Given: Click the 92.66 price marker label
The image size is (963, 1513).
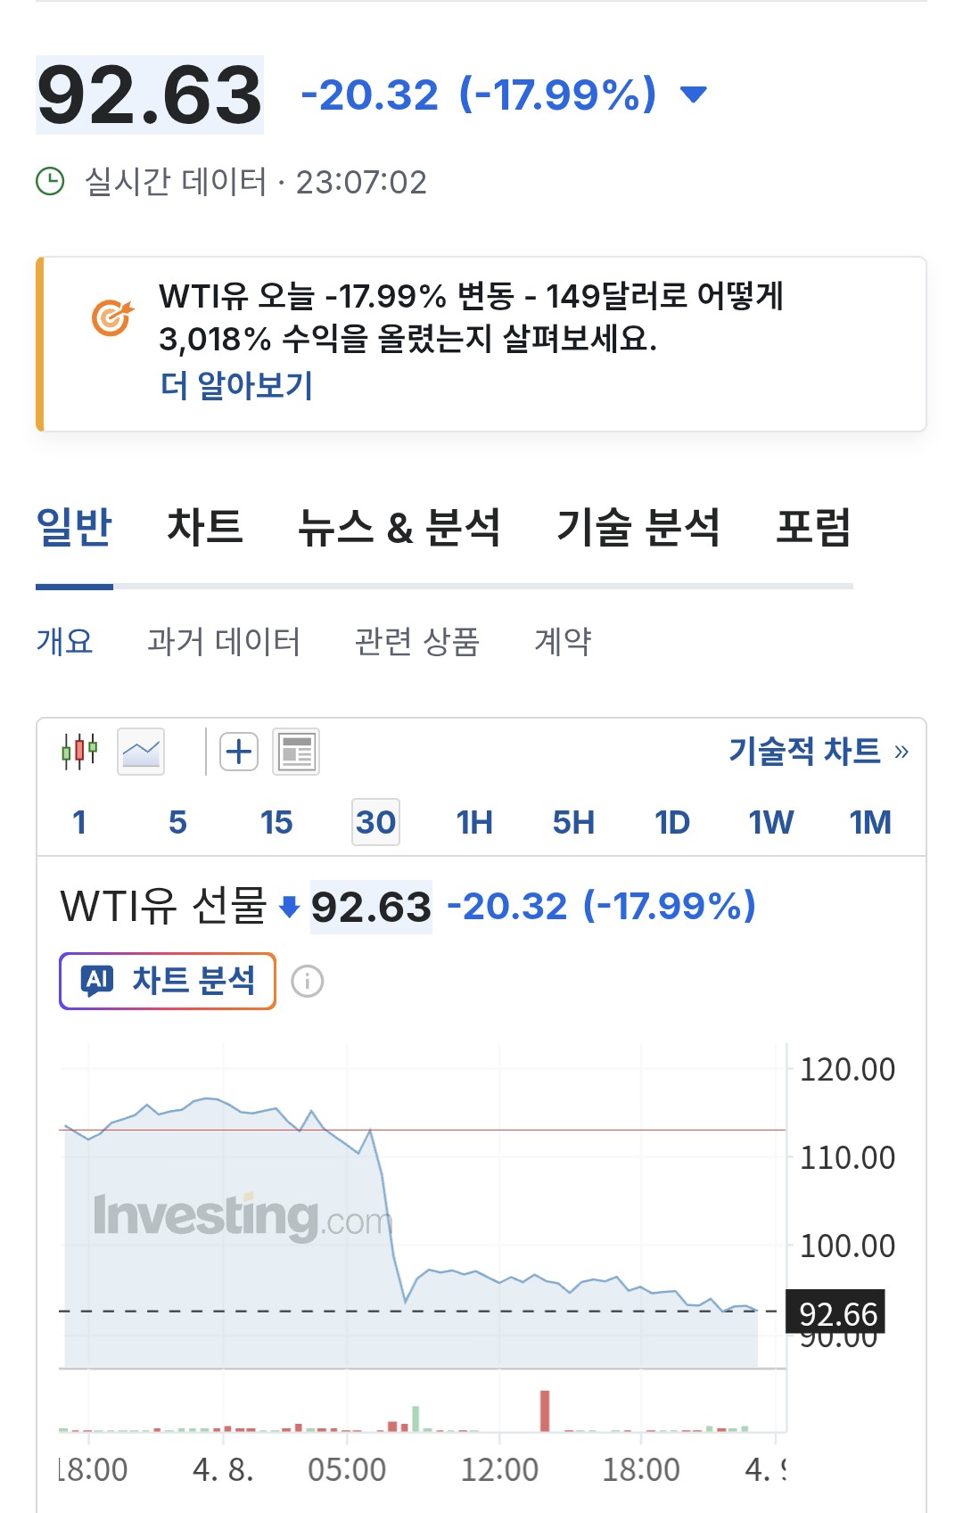Looking at the screenshot, I should coord(836,1313).
